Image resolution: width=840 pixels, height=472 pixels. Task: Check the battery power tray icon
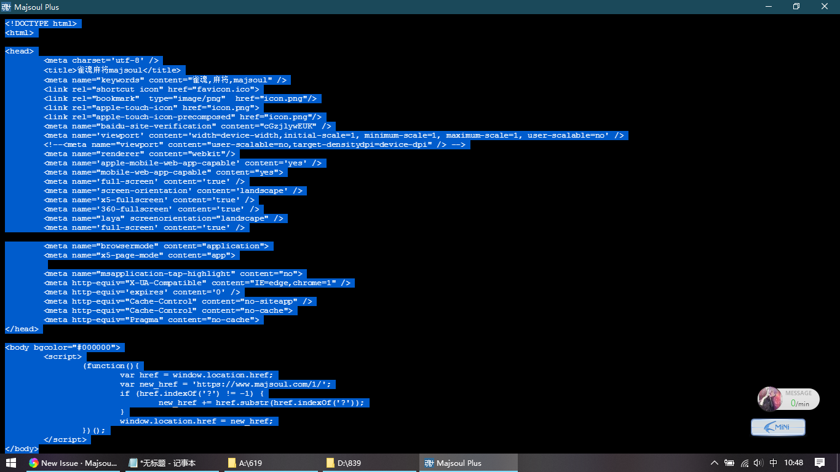(729, 463)
